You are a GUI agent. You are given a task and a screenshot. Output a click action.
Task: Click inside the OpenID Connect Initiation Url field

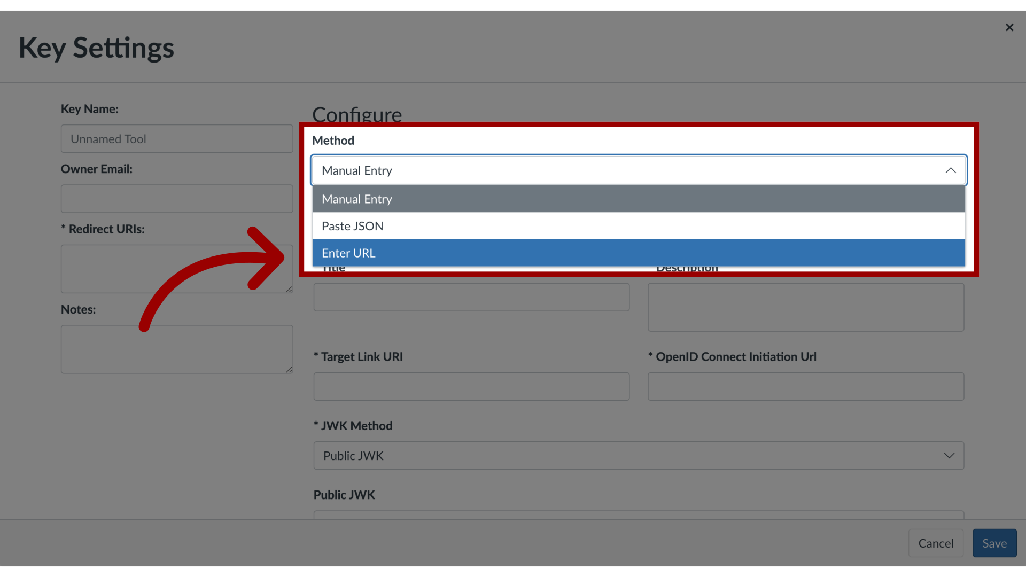tap(806, 386)
